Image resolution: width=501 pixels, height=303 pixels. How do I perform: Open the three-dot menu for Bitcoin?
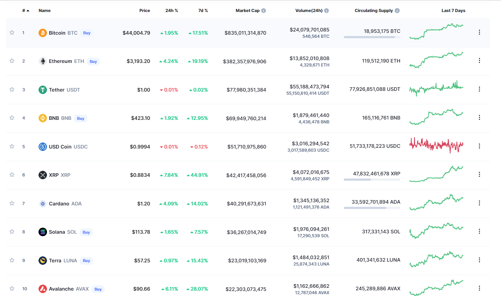(479, 32)
